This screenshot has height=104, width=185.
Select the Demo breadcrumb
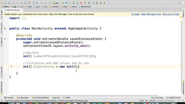(x=5, y=7)
